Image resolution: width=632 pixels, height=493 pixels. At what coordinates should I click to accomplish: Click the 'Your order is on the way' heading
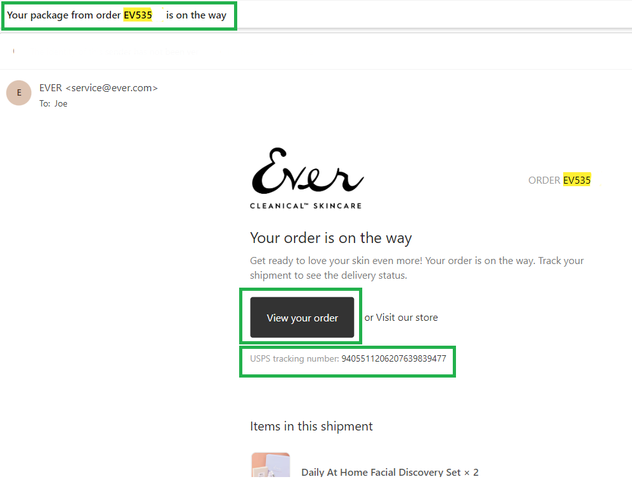tap(331, 238)
